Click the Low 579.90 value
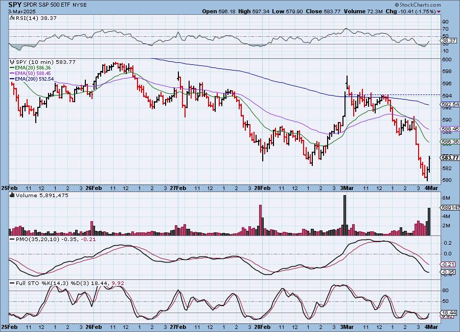 [287, 11]
